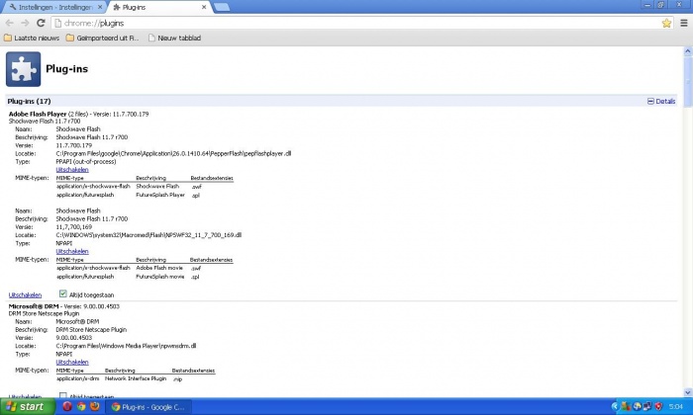
Task: Show hidden tray icons with the arrow
Action: point(615,407)
